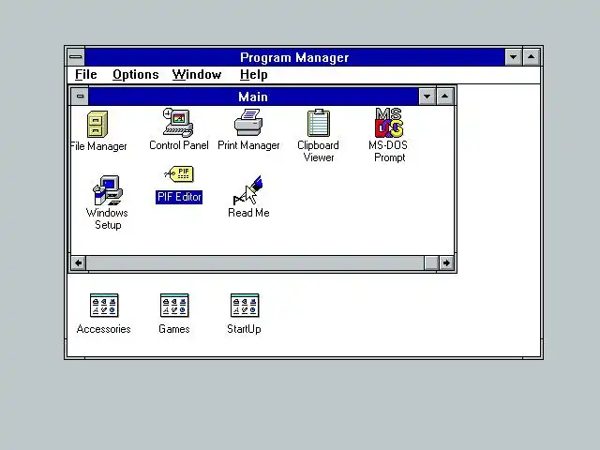Click the Print Manager label text

[248, 145]
